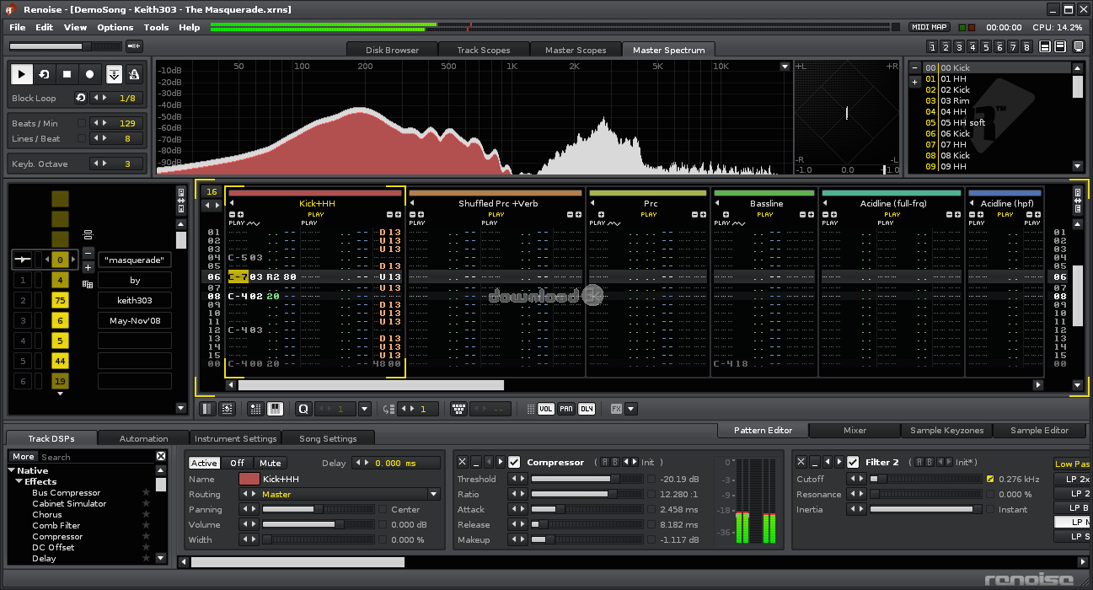Minimize the Filter 2 device panel
Viewport: 1093px width, 590px height.
click(814, 462)
